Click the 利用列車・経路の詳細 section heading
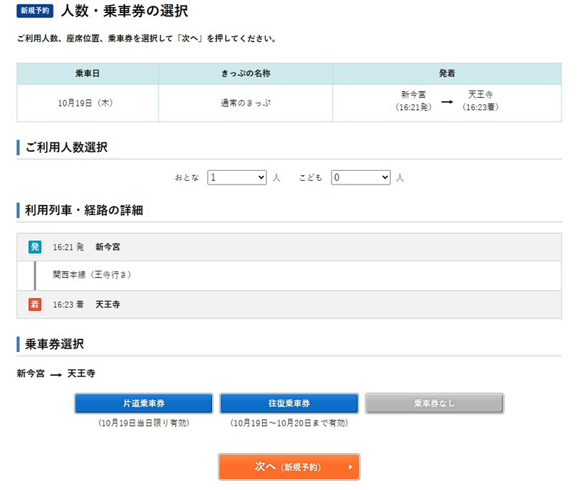579x490 pixels. pos(84,210)
